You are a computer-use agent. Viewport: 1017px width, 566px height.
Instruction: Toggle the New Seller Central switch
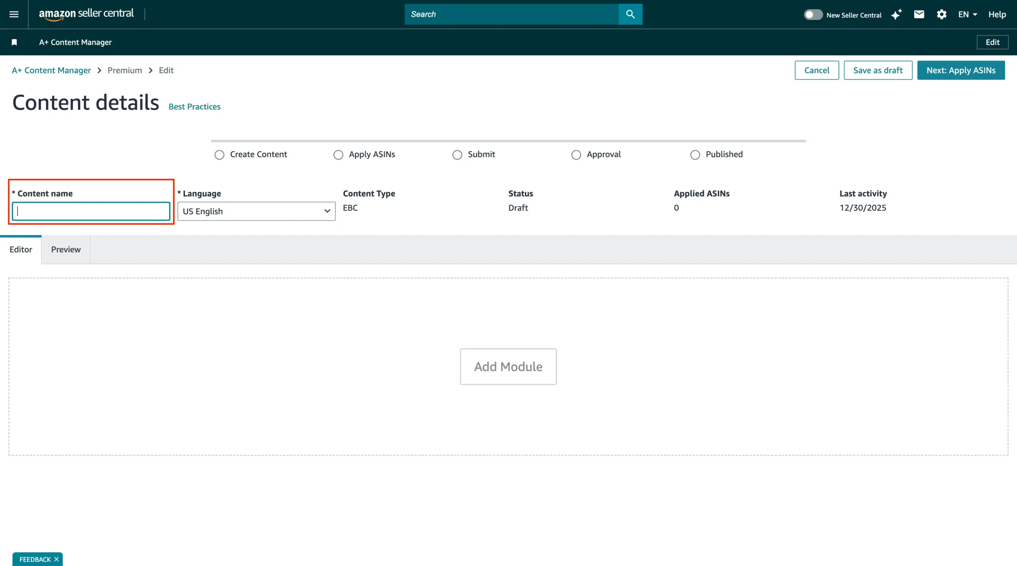[x=813, y=15]
